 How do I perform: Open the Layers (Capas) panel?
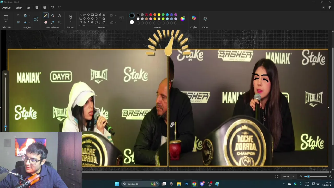point(205,19)
